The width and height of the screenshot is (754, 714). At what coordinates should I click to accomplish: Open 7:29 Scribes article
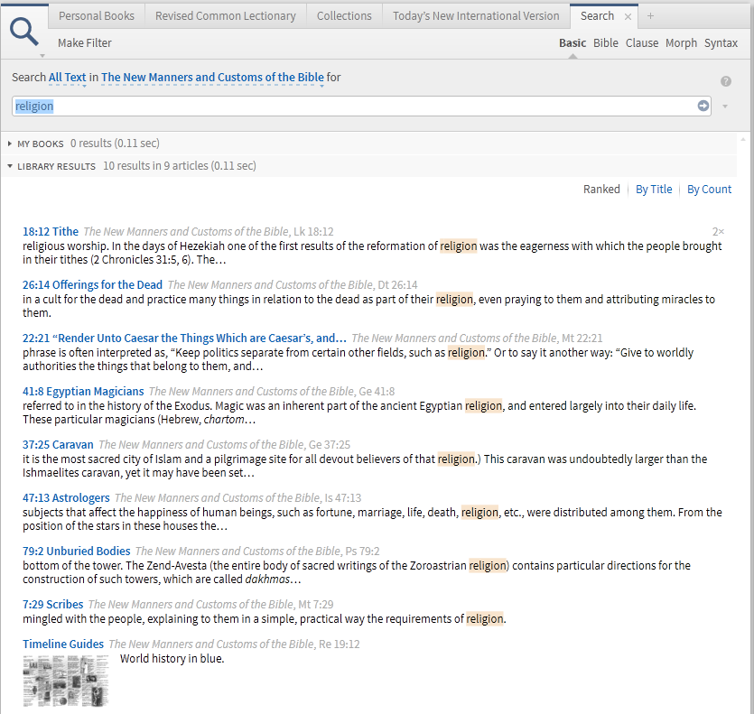[53, 605]
